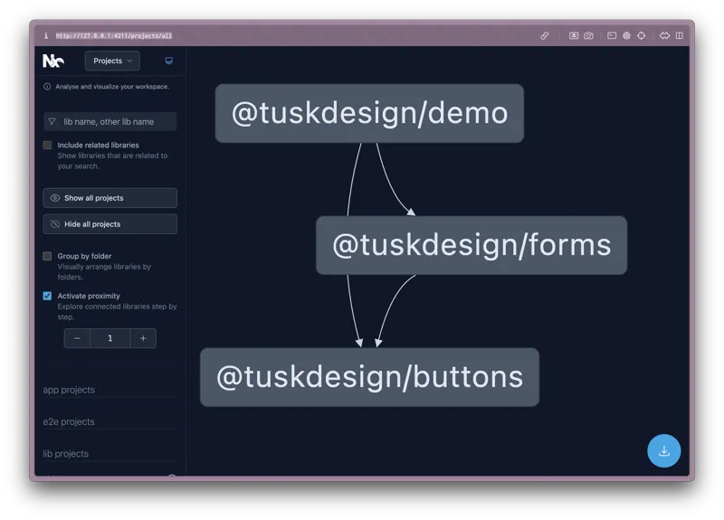This screenshot has width=724, height=520.
Task: Copy link using the chain icon
Action: tap(545, 36)
